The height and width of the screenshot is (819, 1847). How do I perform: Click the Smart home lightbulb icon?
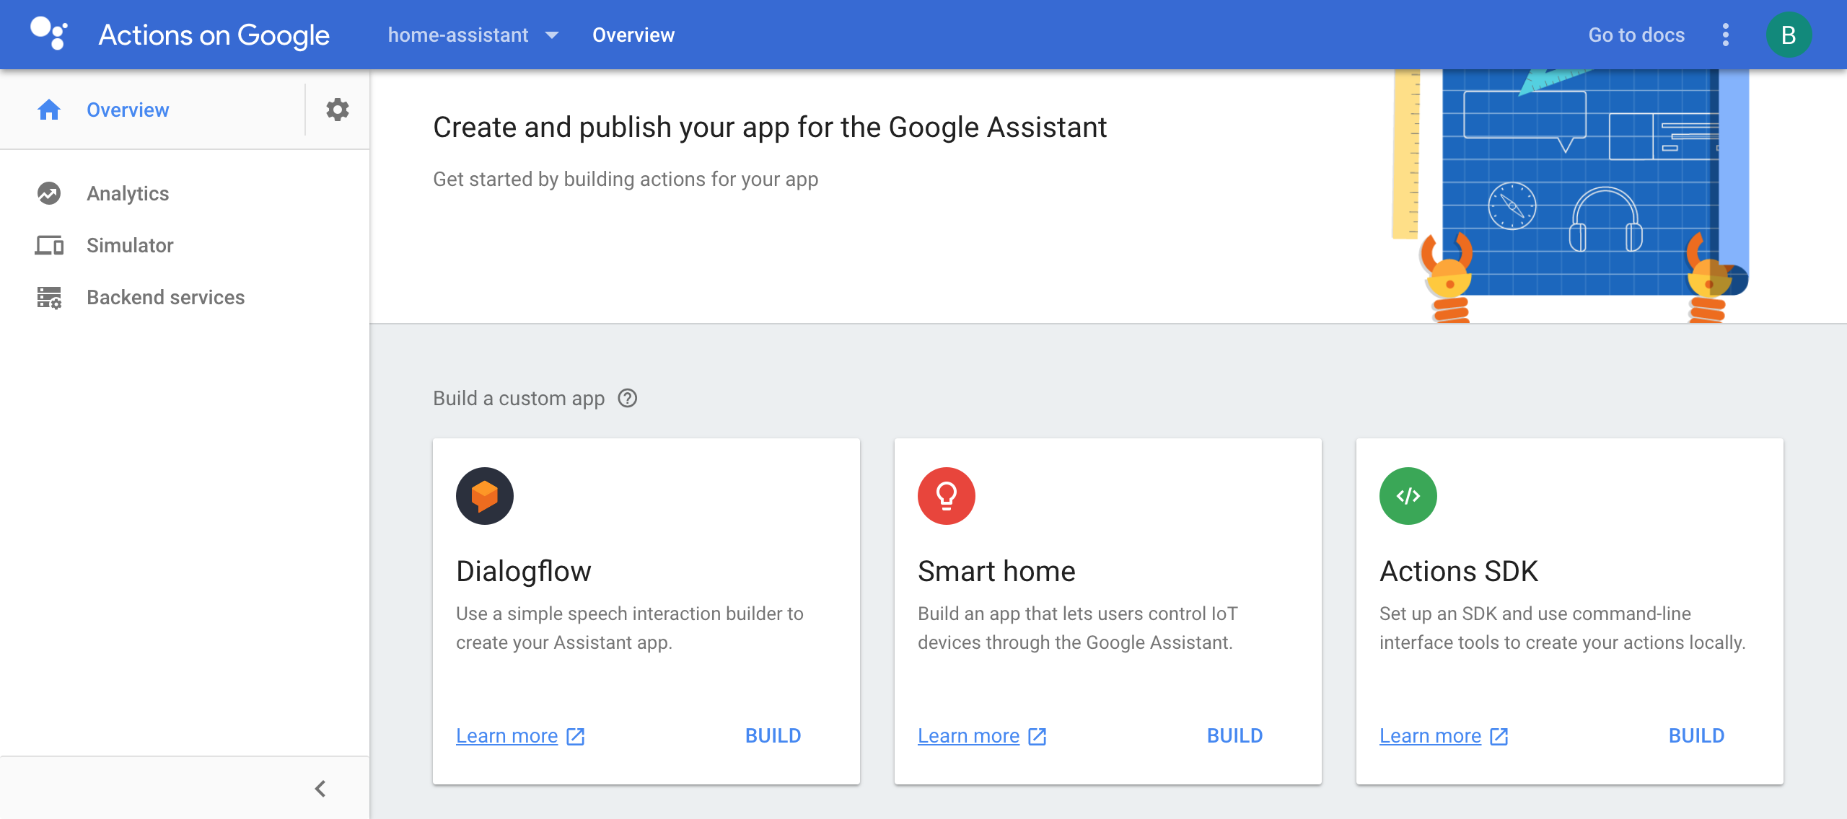(945, 495)
